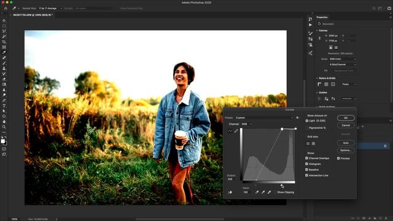This screenshot has width=393, height=221.
Task: Select the Healing Brush tool
Action: coord(4,58)
